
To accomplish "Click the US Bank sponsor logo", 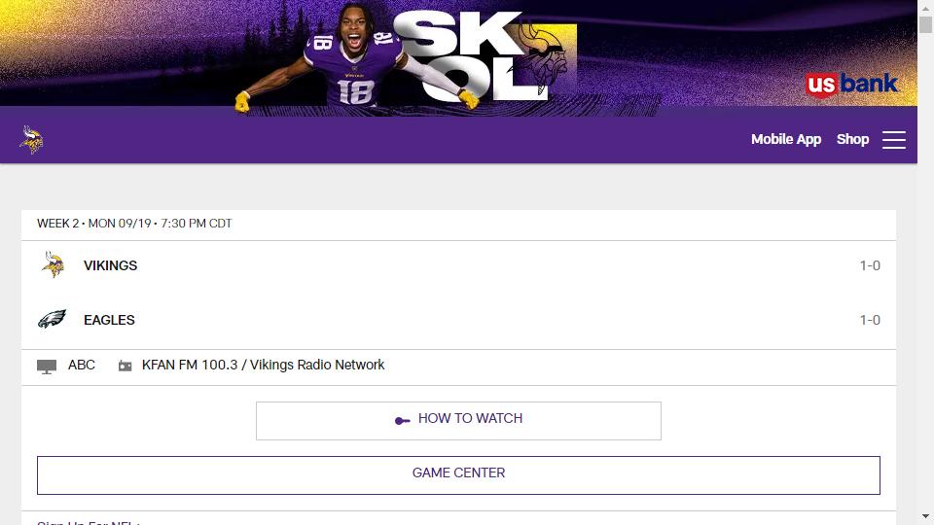I will coord(851,84).
